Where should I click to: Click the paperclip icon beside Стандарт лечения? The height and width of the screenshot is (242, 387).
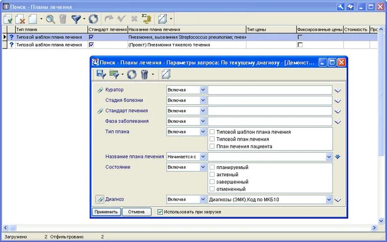click(x=100, y=111)
